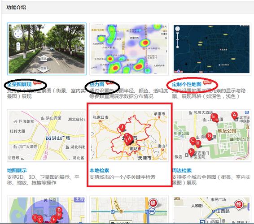Click the 洪山广场 metro station icon
The height and width of the screenshot is (224, 254).
(48, 138)
